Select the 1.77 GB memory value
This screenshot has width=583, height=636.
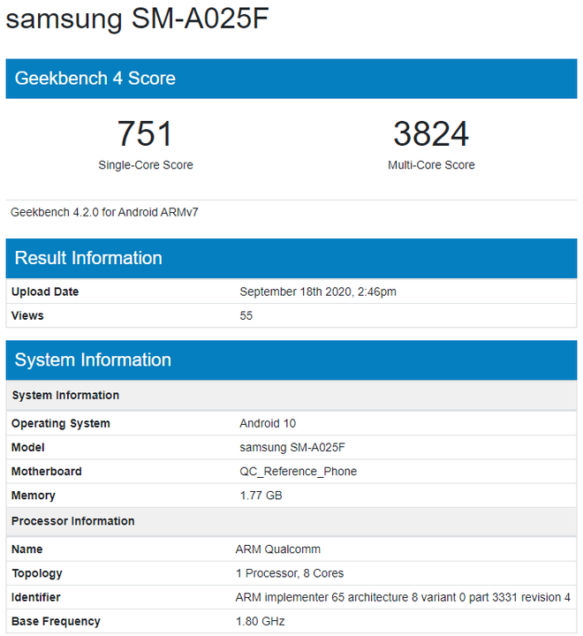[261, 496]
